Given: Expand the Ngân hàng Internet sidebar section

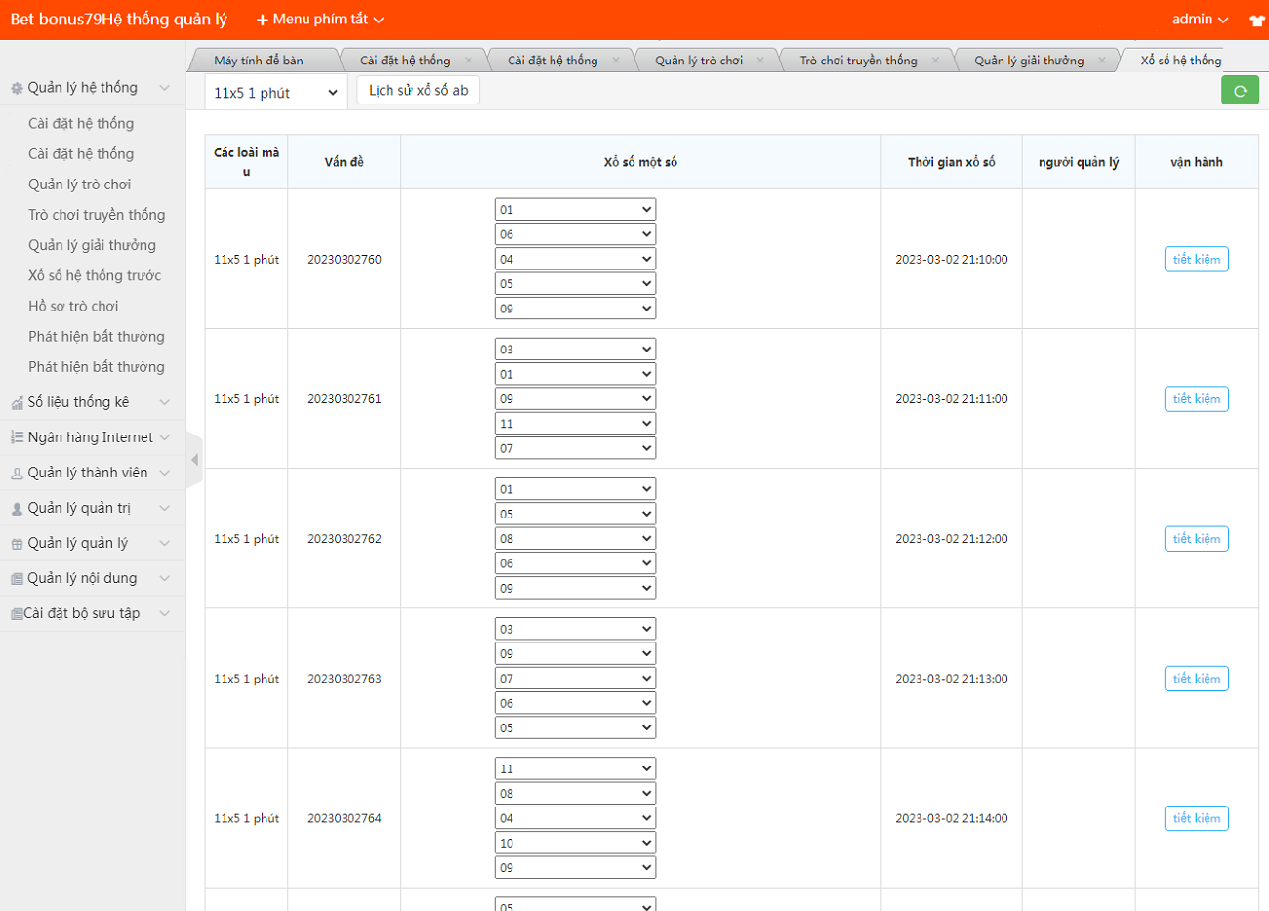Looking at the screenshot, I should 91,437.
